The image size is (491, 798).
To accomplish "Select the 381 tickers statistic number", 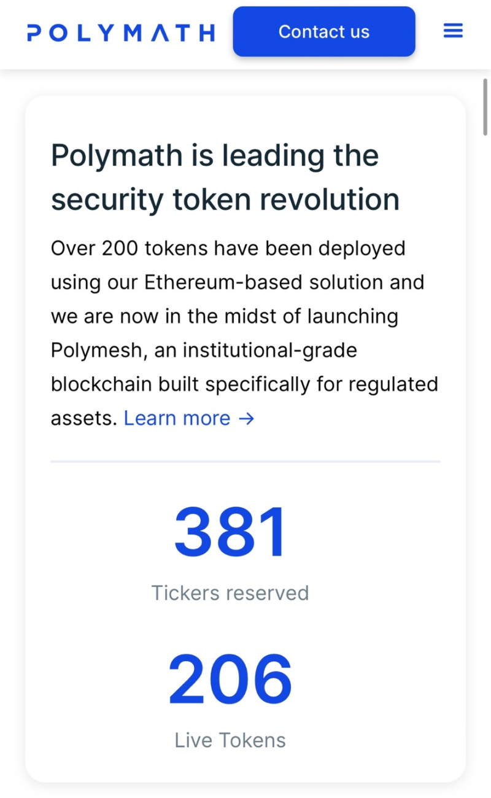I will 230,531.
